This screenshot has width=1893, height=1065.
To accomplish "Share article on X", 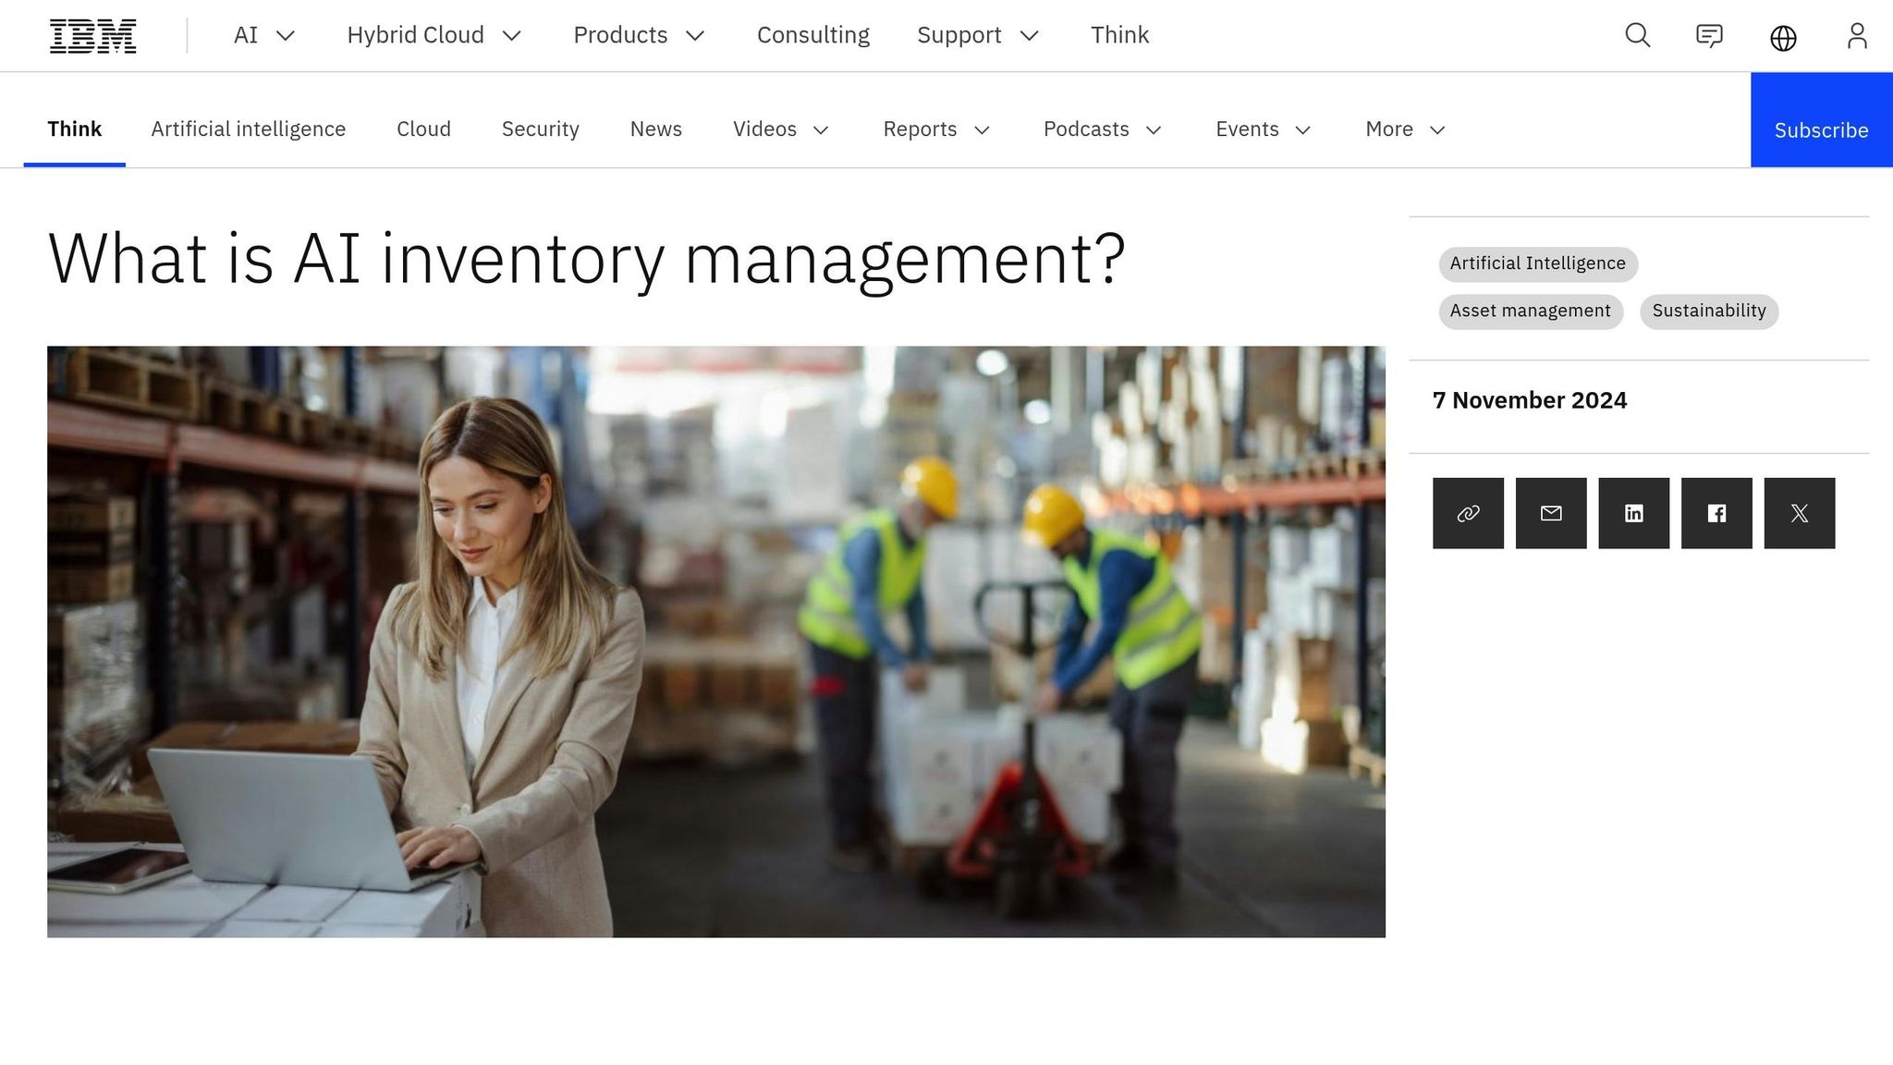I will tap(1799, 513).
